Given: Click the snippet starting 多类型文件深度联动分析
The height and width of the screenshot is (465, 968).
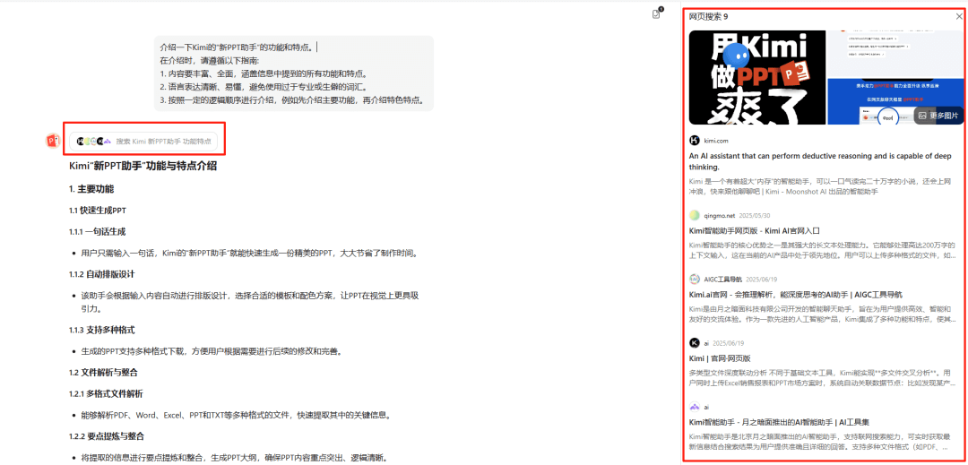Looking at the screenshot, I should pyautogui.click(x=822, y=378).
